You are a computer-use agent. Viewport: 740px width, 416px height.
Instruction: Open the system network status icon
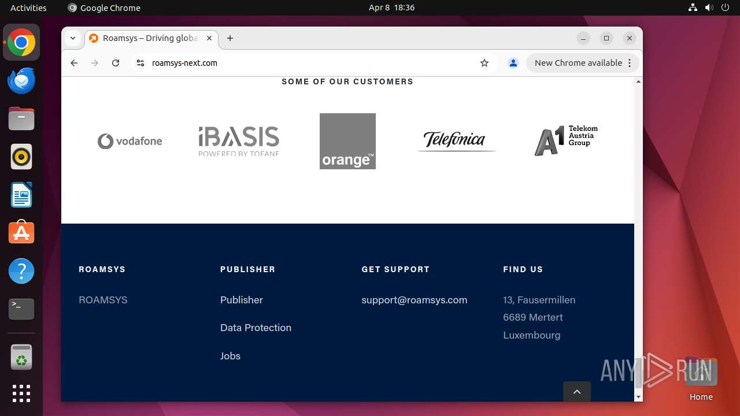coord(693,8)
